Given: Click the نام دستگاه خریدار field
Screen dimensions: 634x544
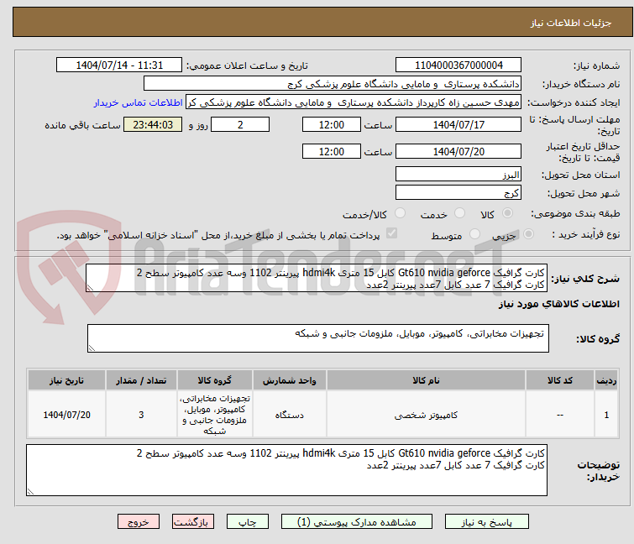Looking at the screenshot, I should point(333,84).
